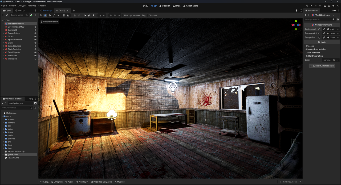Activate the Move mode tool in viewport toolbar
The height and width of the screenshot is (185, 341).
[x=46, y=15]
